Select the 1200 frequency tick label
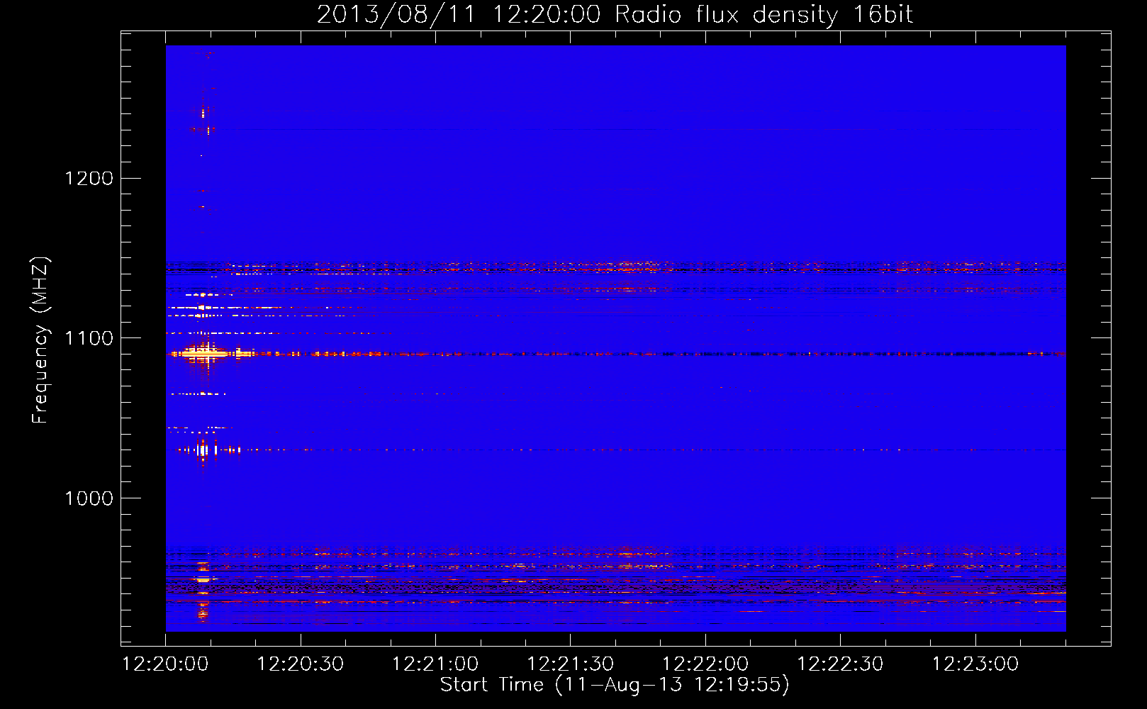Viewport: 1147px width, 709px height. 89,178
